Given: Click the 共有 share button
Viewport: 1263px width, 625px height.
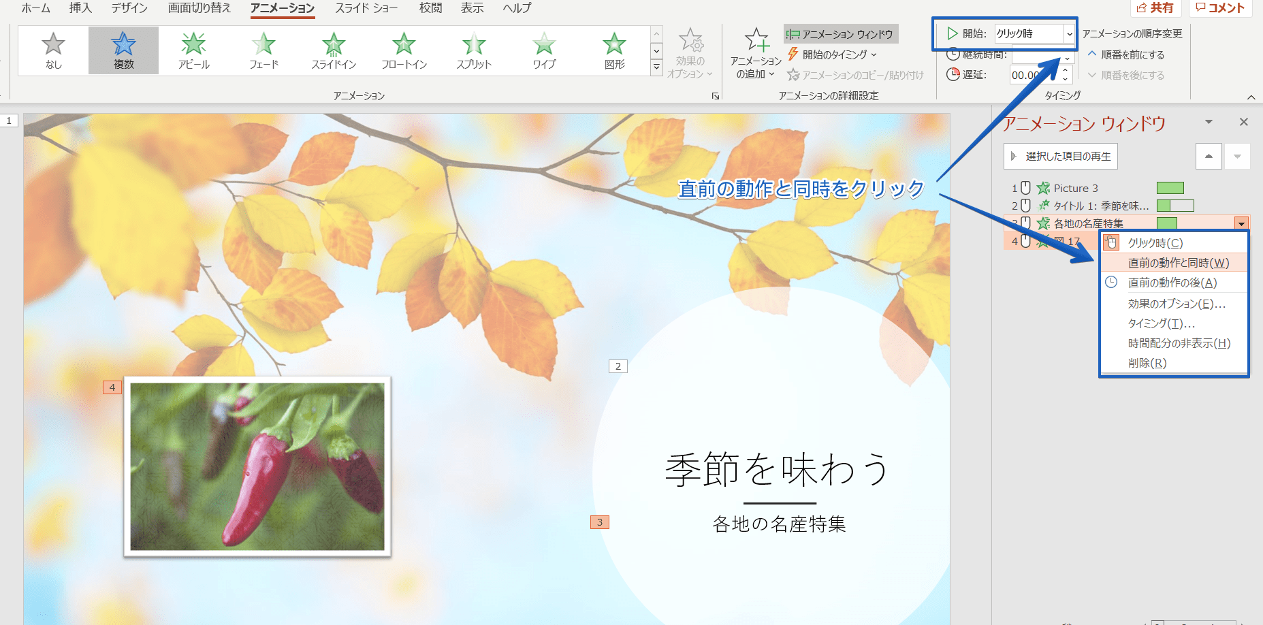Looking at the screenshot, I should pos(1155,8).
